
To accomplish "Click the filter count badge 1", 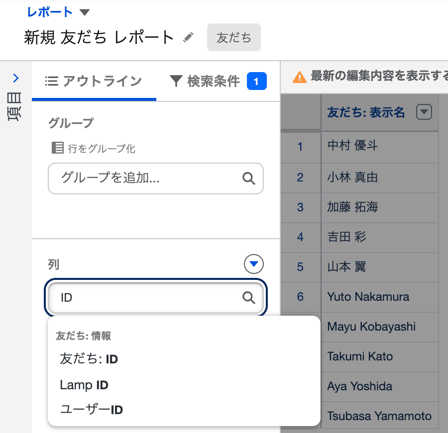I will [x=256, y=81].
